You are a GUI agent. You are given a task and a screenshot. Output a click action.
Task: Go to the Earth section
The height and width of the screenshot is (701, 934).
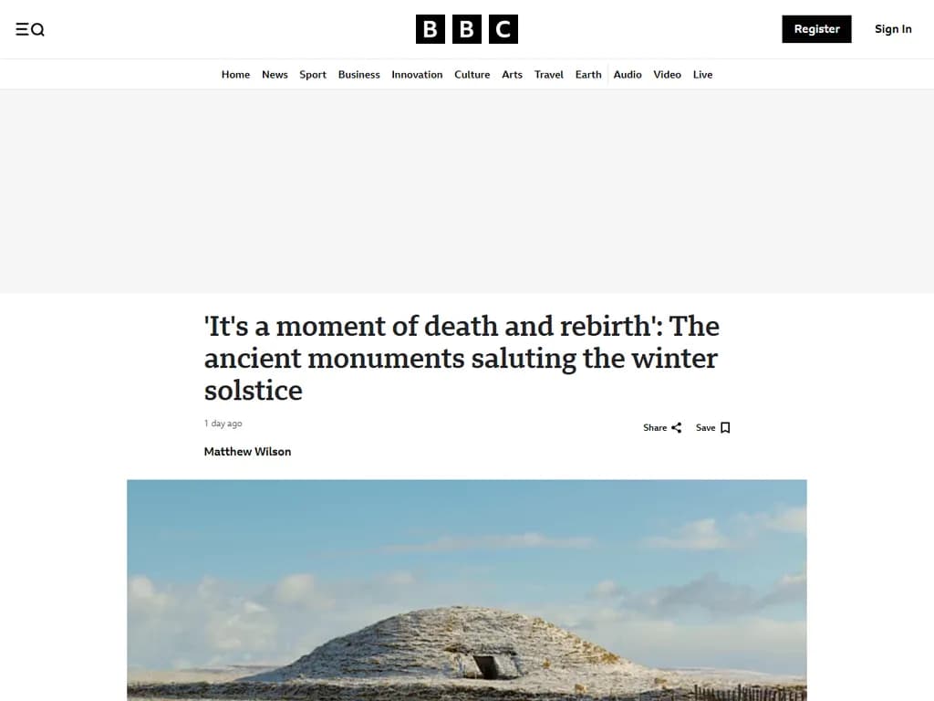588,75
